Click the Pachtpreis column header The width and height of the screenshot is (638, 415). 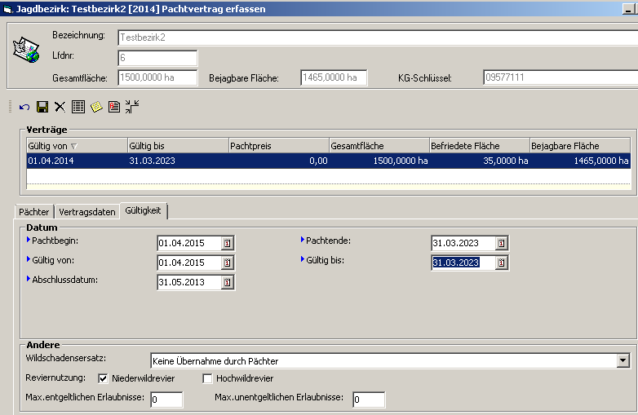pos(277,145)
